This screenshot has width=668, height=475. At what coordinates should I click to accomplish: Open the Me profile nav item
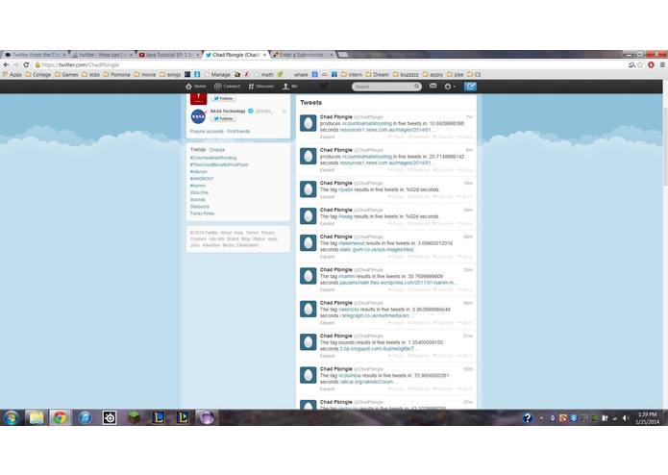290,87
